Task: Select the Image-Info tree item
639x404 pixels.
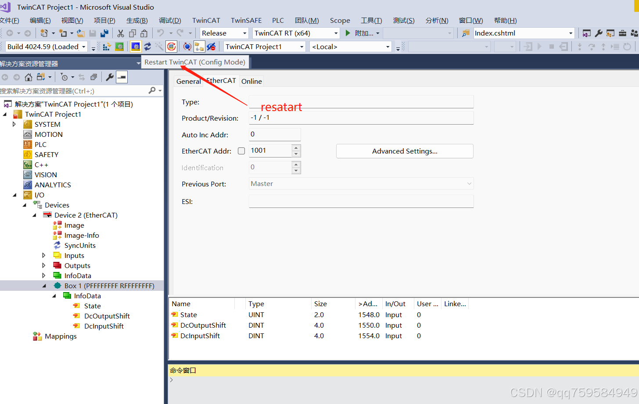Action: [x=82, y=235]
